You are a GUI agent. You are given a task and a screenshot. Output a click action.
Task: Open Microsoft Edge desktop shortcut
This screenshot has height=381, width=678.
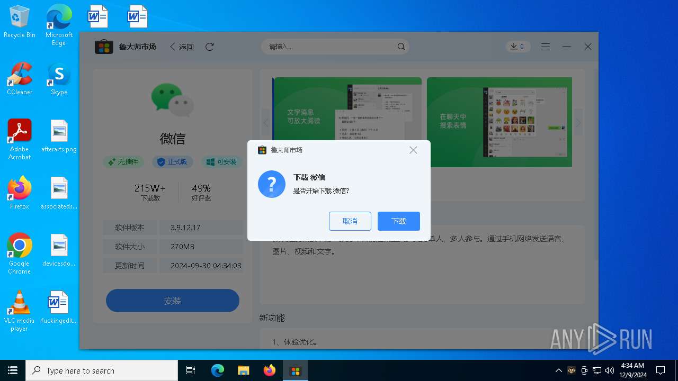point(59,25)
